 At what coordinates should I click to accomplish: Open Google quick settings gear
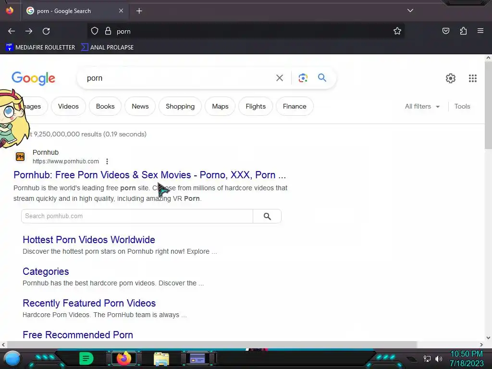(x=451, y=78)
